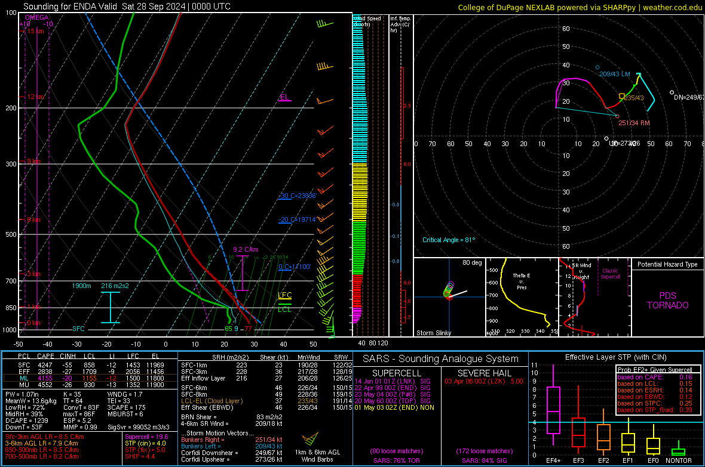The image size is (705, 467).
Task: Click the -20 C=19714' height label
Action: [297, 219]
